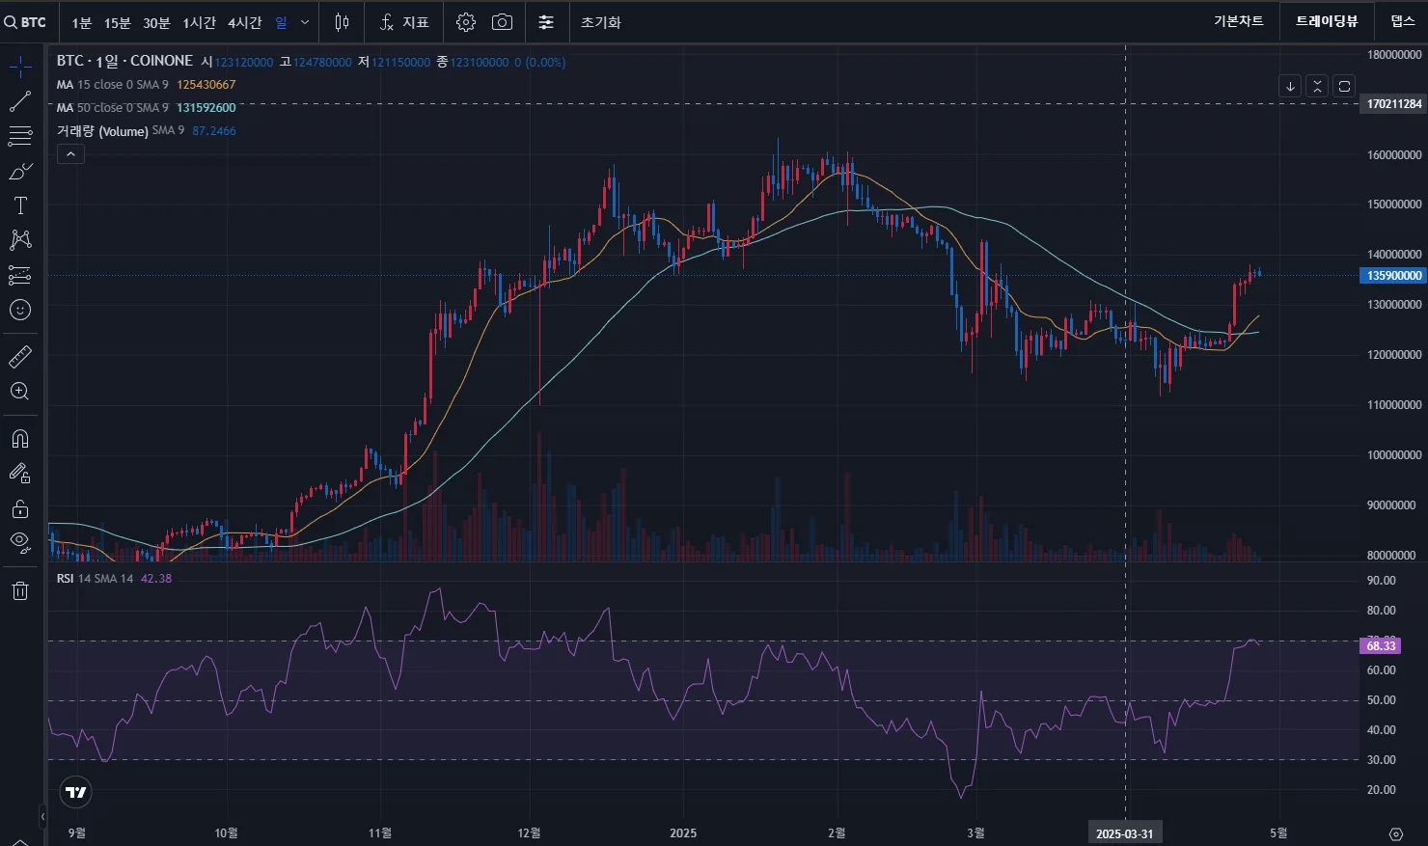Take a chart snapshot with the camera icon
The height and width of the screenshot is (846, 1428).
pyautogui.click(x=502, y=22)
